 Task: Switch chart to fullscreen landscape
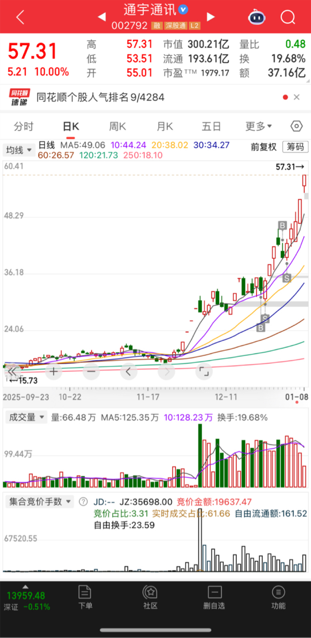[x=204, y=371]
